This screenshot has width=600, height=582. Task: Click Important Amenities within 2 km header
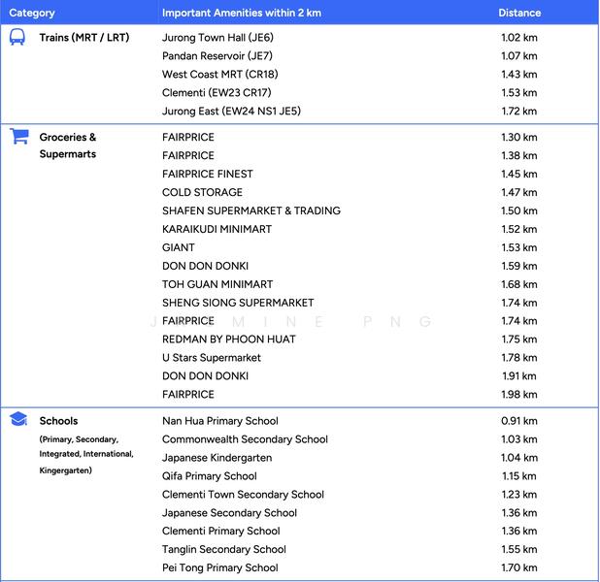pos(243,13)
